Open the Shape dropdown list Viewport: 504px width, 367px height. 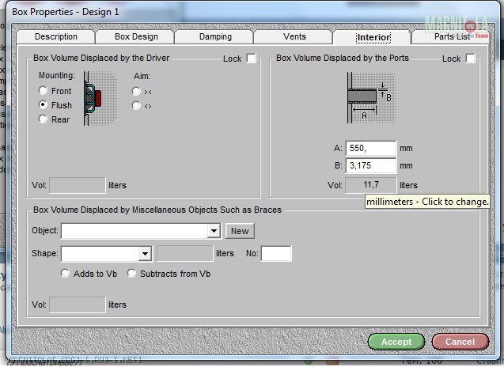click(x=145, y=254)
